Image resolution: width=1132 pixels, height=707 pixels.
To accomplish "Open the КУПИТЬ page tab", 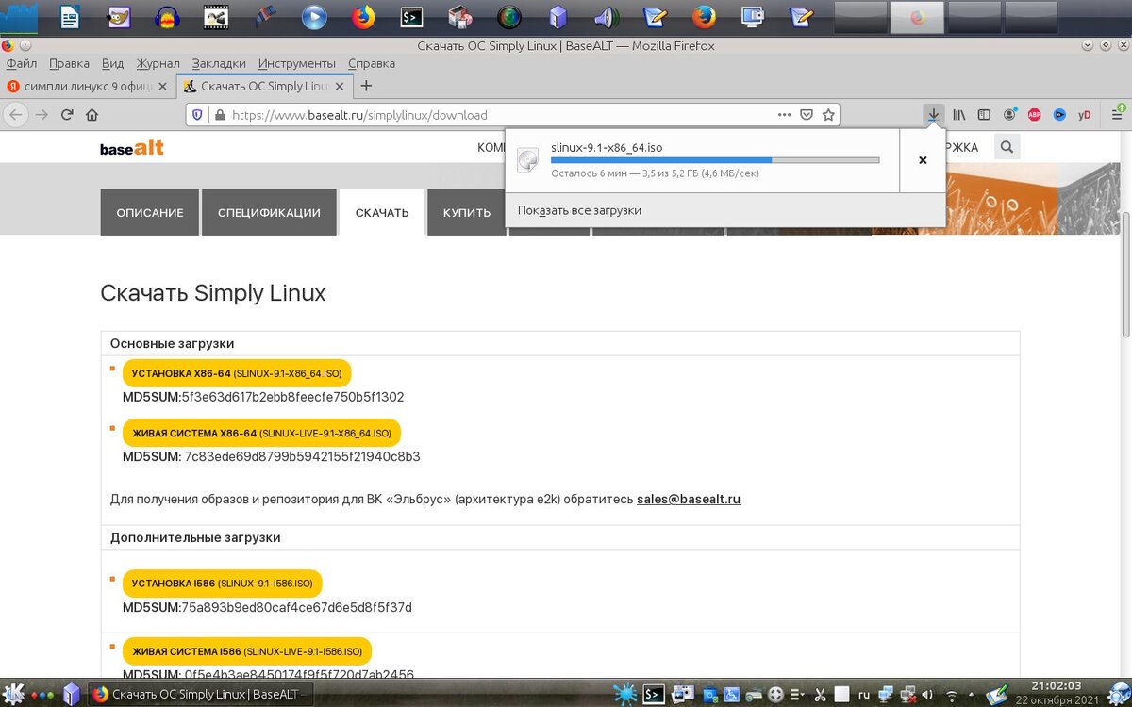I will (x=467, y=212).
